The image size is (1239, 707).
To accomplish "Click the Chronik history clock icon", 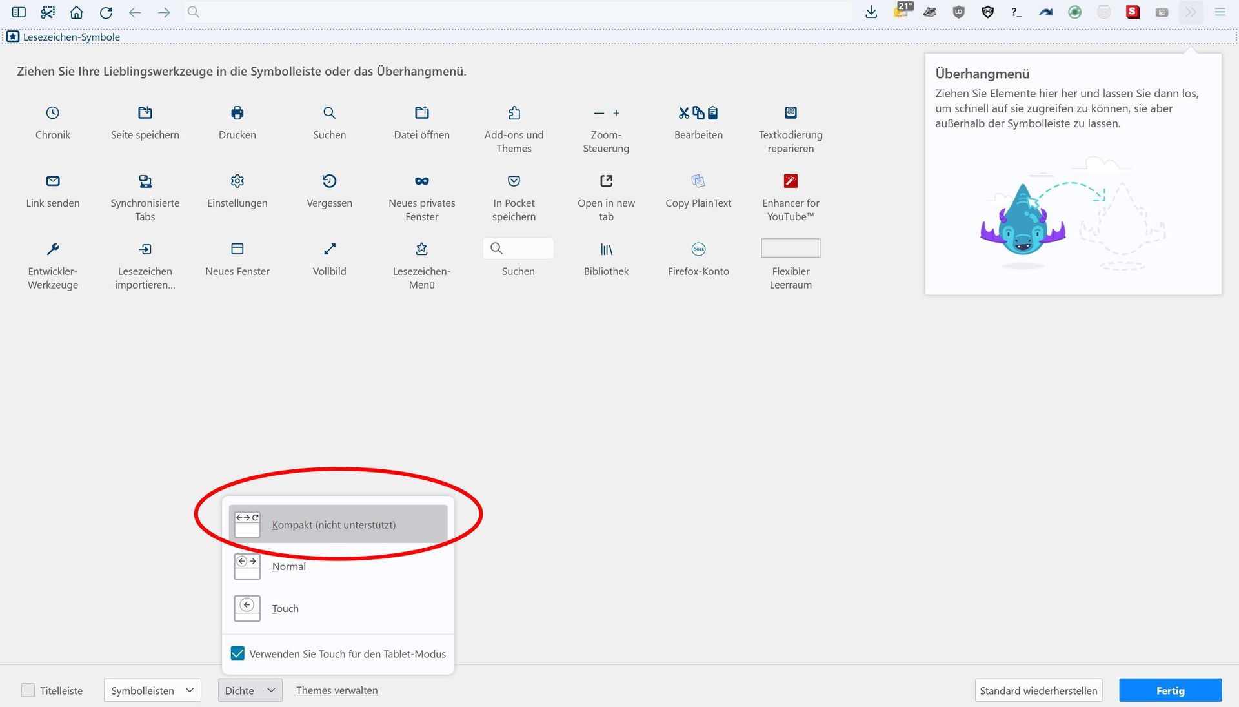I will click(x=53, y=113).
